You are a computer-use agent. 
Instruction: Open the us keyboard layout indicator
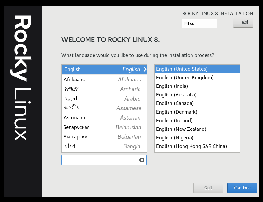click(199, 24)
